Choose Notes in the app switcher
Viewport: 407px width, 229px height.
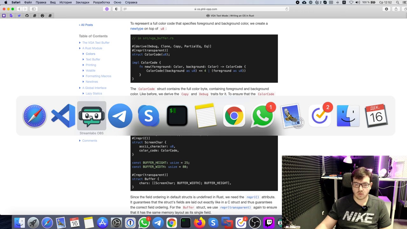pyautogui.click(x=205, y=115)
